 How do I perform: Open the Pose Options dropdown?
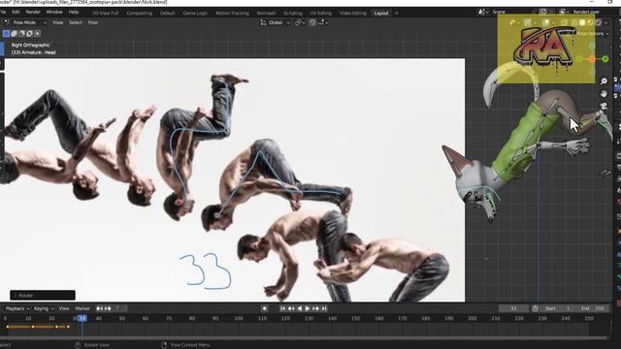point(593,34)
